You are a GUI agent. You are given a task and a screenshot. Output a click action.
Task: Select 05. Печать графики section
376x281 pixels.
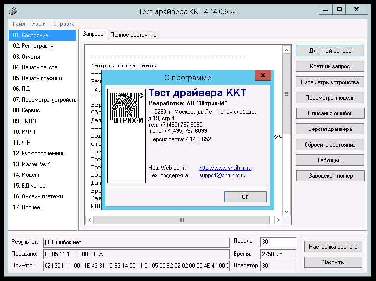tap(43, 78)
